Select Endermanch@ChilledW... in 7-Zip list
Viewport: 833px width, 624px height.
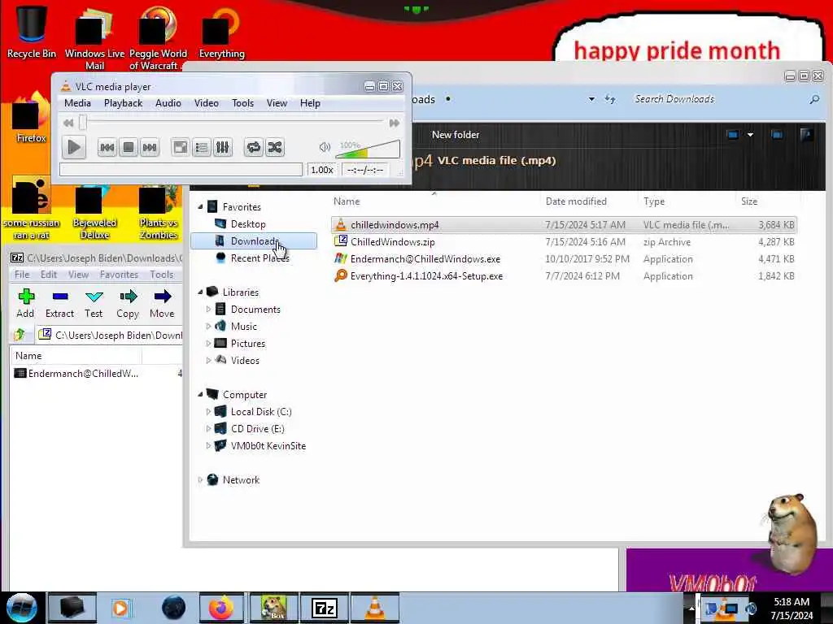coord(84,374)
